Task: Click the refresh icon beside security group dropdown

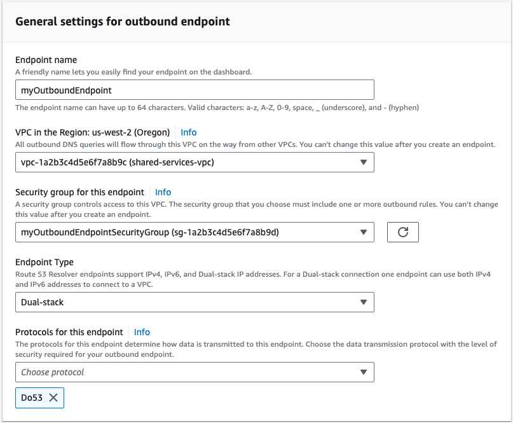Action: click(402, 232)
